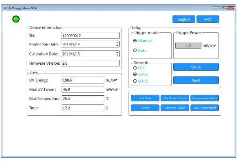Click the SN input field
Viewport: 239px width, 163px height.
(x=90, y=36)
